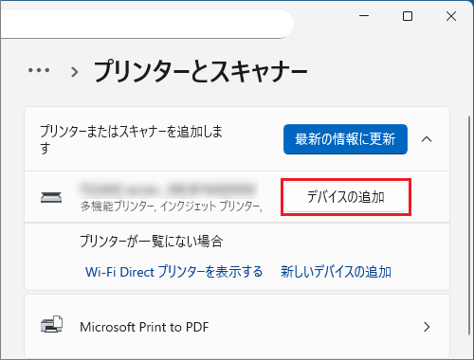Click the 多機能プリンター, インクジェット プリンター description
Screen dimensions: 474x360
point(172,207)
